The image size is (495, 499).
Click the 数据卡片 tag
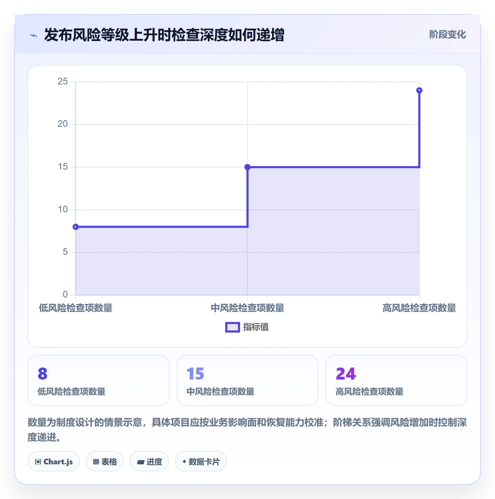click(201, 462)
